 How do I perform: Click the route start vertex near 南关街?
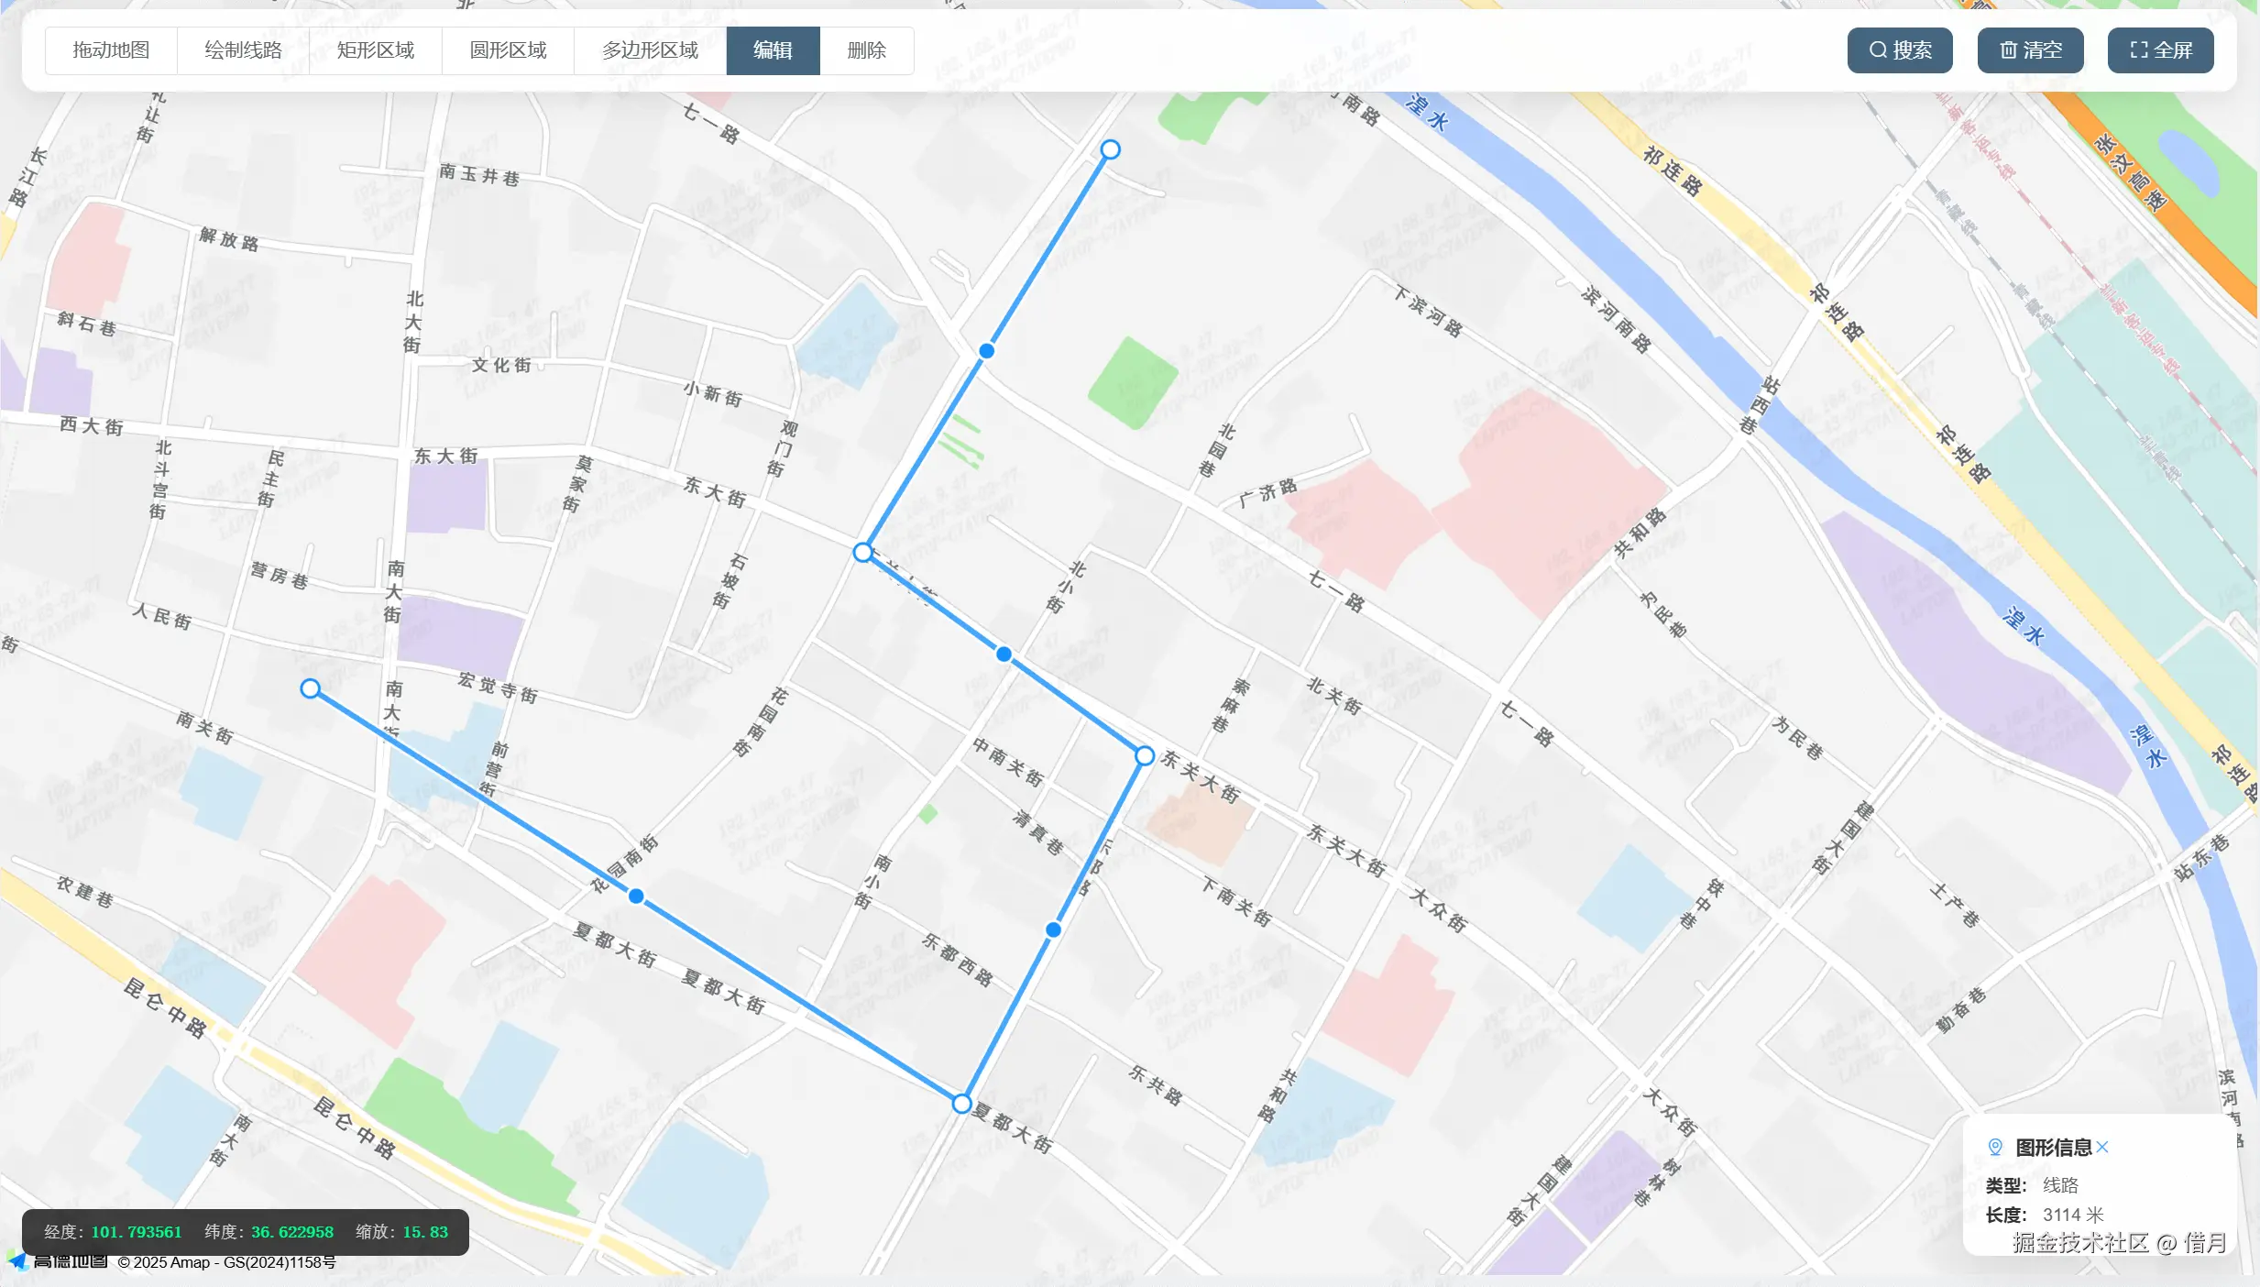tap(311, 688)
